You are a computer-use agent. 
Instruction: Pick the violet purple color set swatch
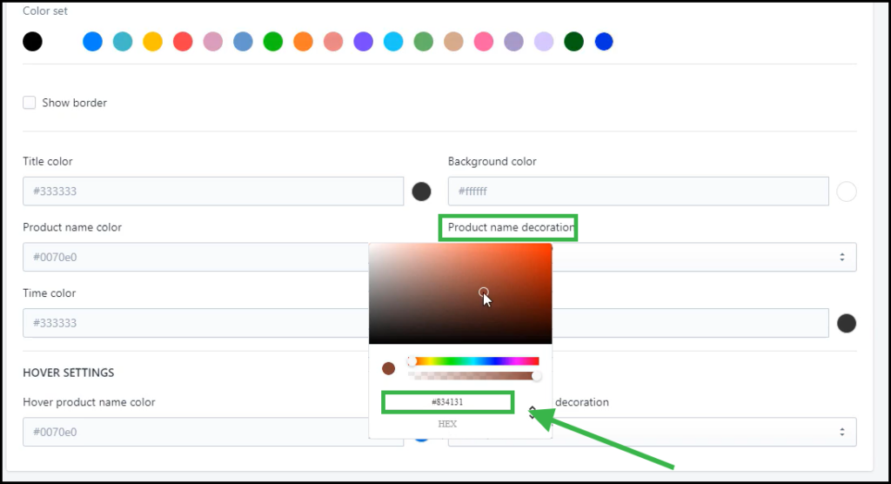[x=364, y=42]
